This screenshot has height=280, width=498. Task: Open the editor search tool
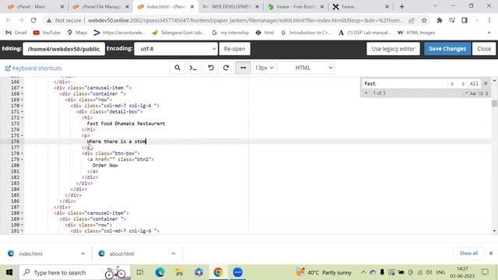click(x=177, y=68)
